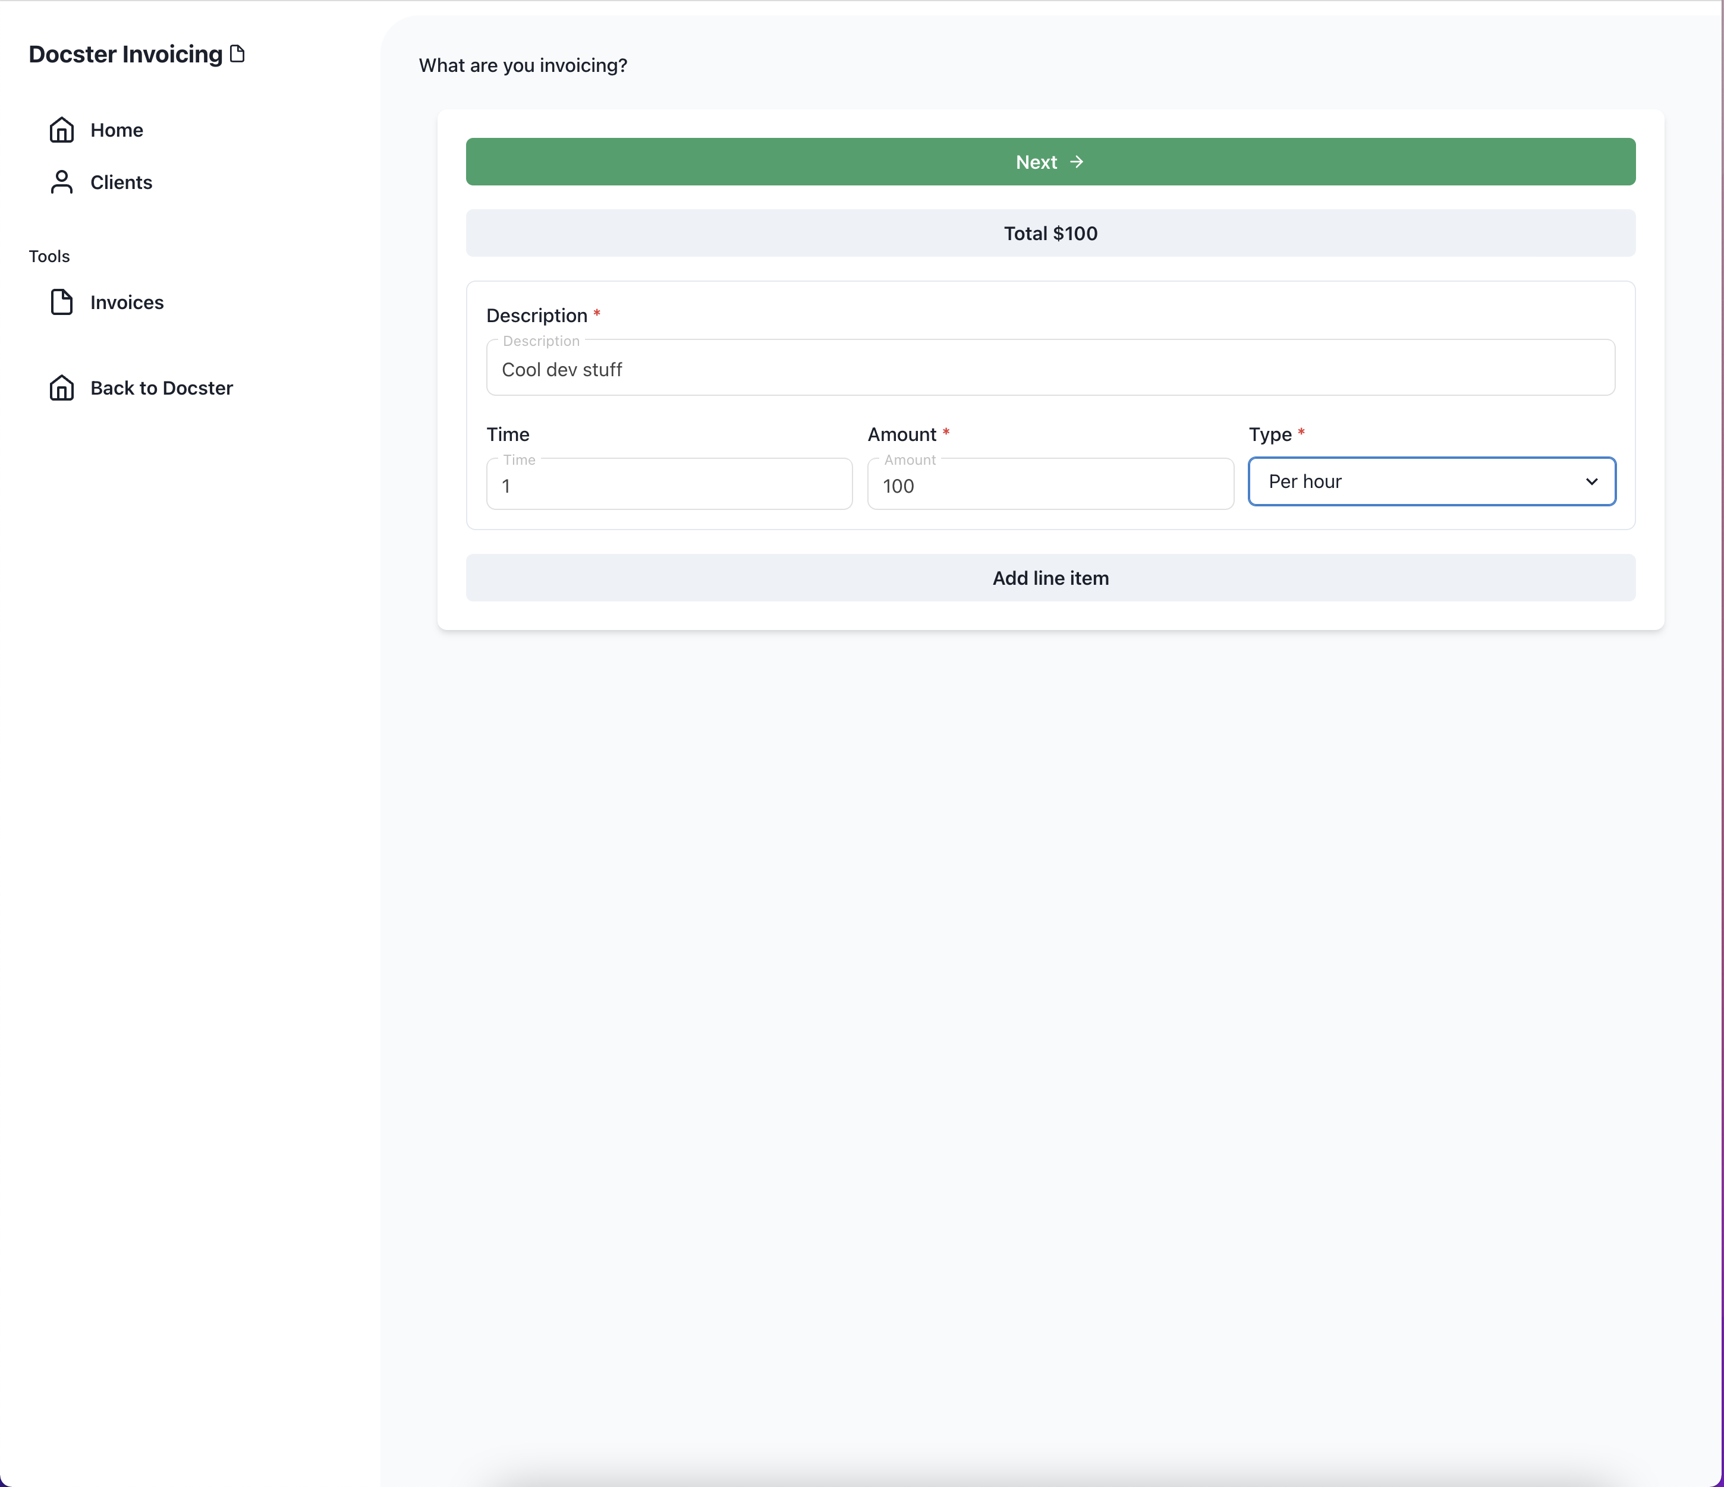Image resolution: width=1724 pixels, height=1487 pixels.
Task: Click the Invoices document icon
Action: (x=62, y=302)
